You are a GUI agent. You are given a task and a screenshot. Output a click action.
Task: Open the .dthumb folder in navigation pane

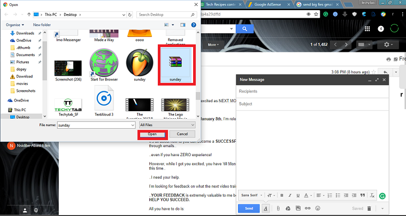tap(23, 48)
